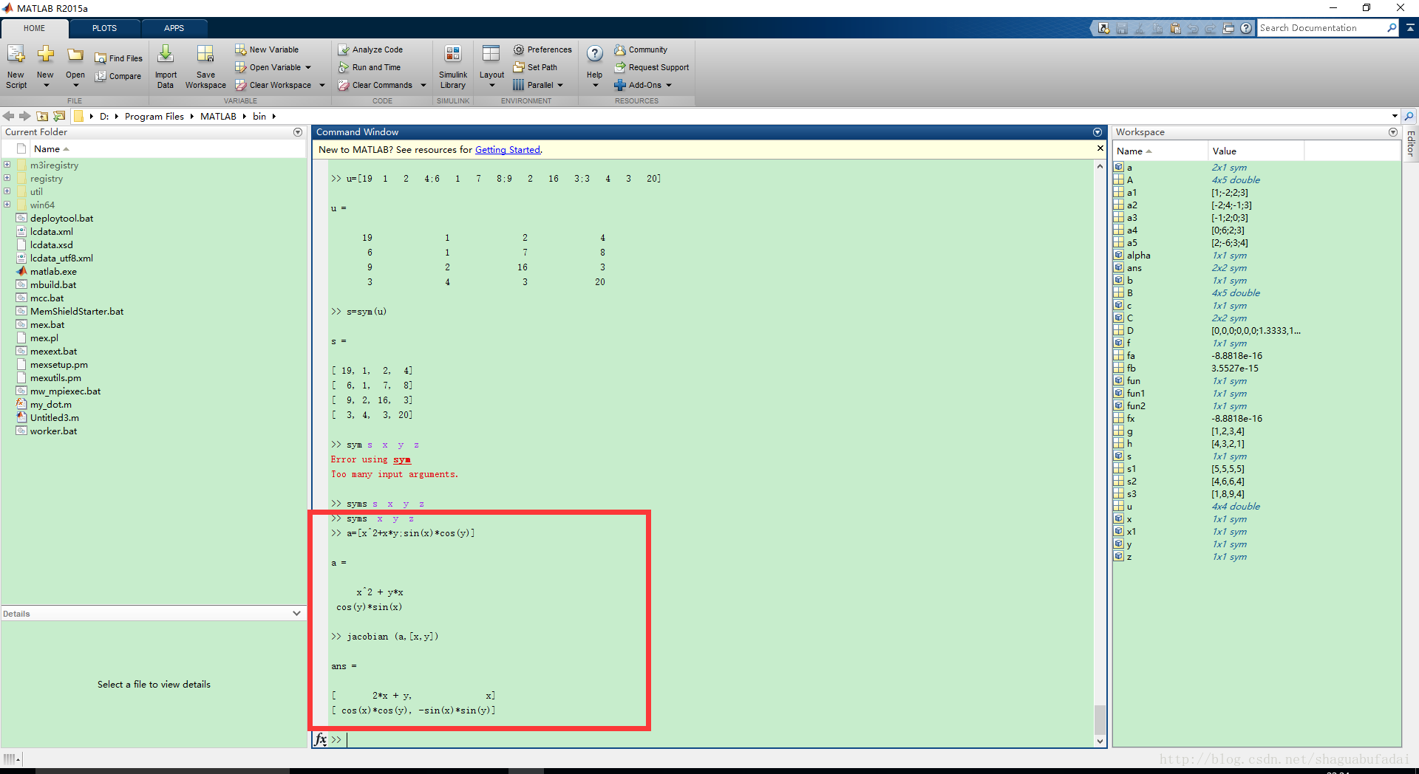Search current folder with magnifier icon
This screenshot has width=1419, height=774.
tap(1409, 116)
